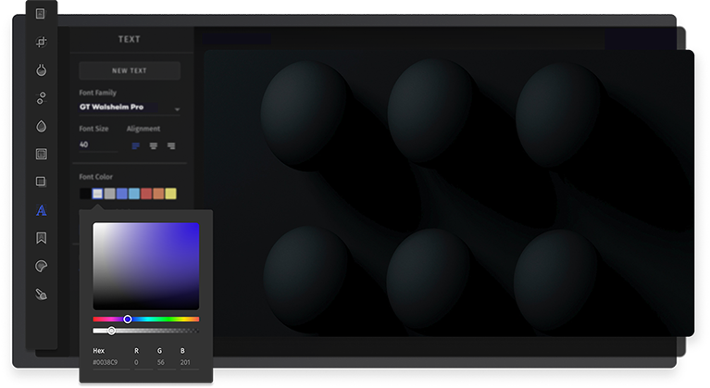Open the adjustment sliders tool

(42, 98)
